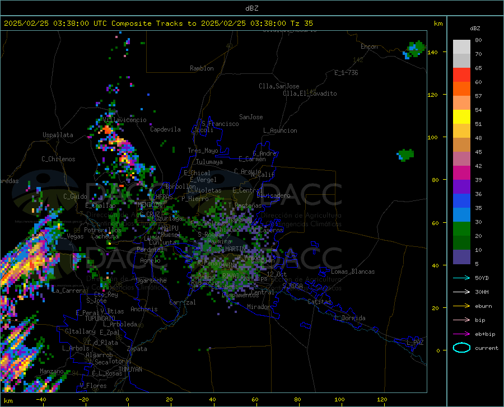Click the green and blue echo cell beside 'Encon'

(414, 49)
